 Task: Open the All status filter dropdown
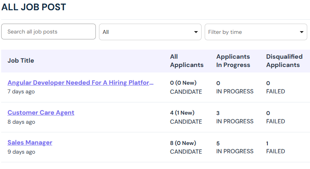click(x=150, y=32)
